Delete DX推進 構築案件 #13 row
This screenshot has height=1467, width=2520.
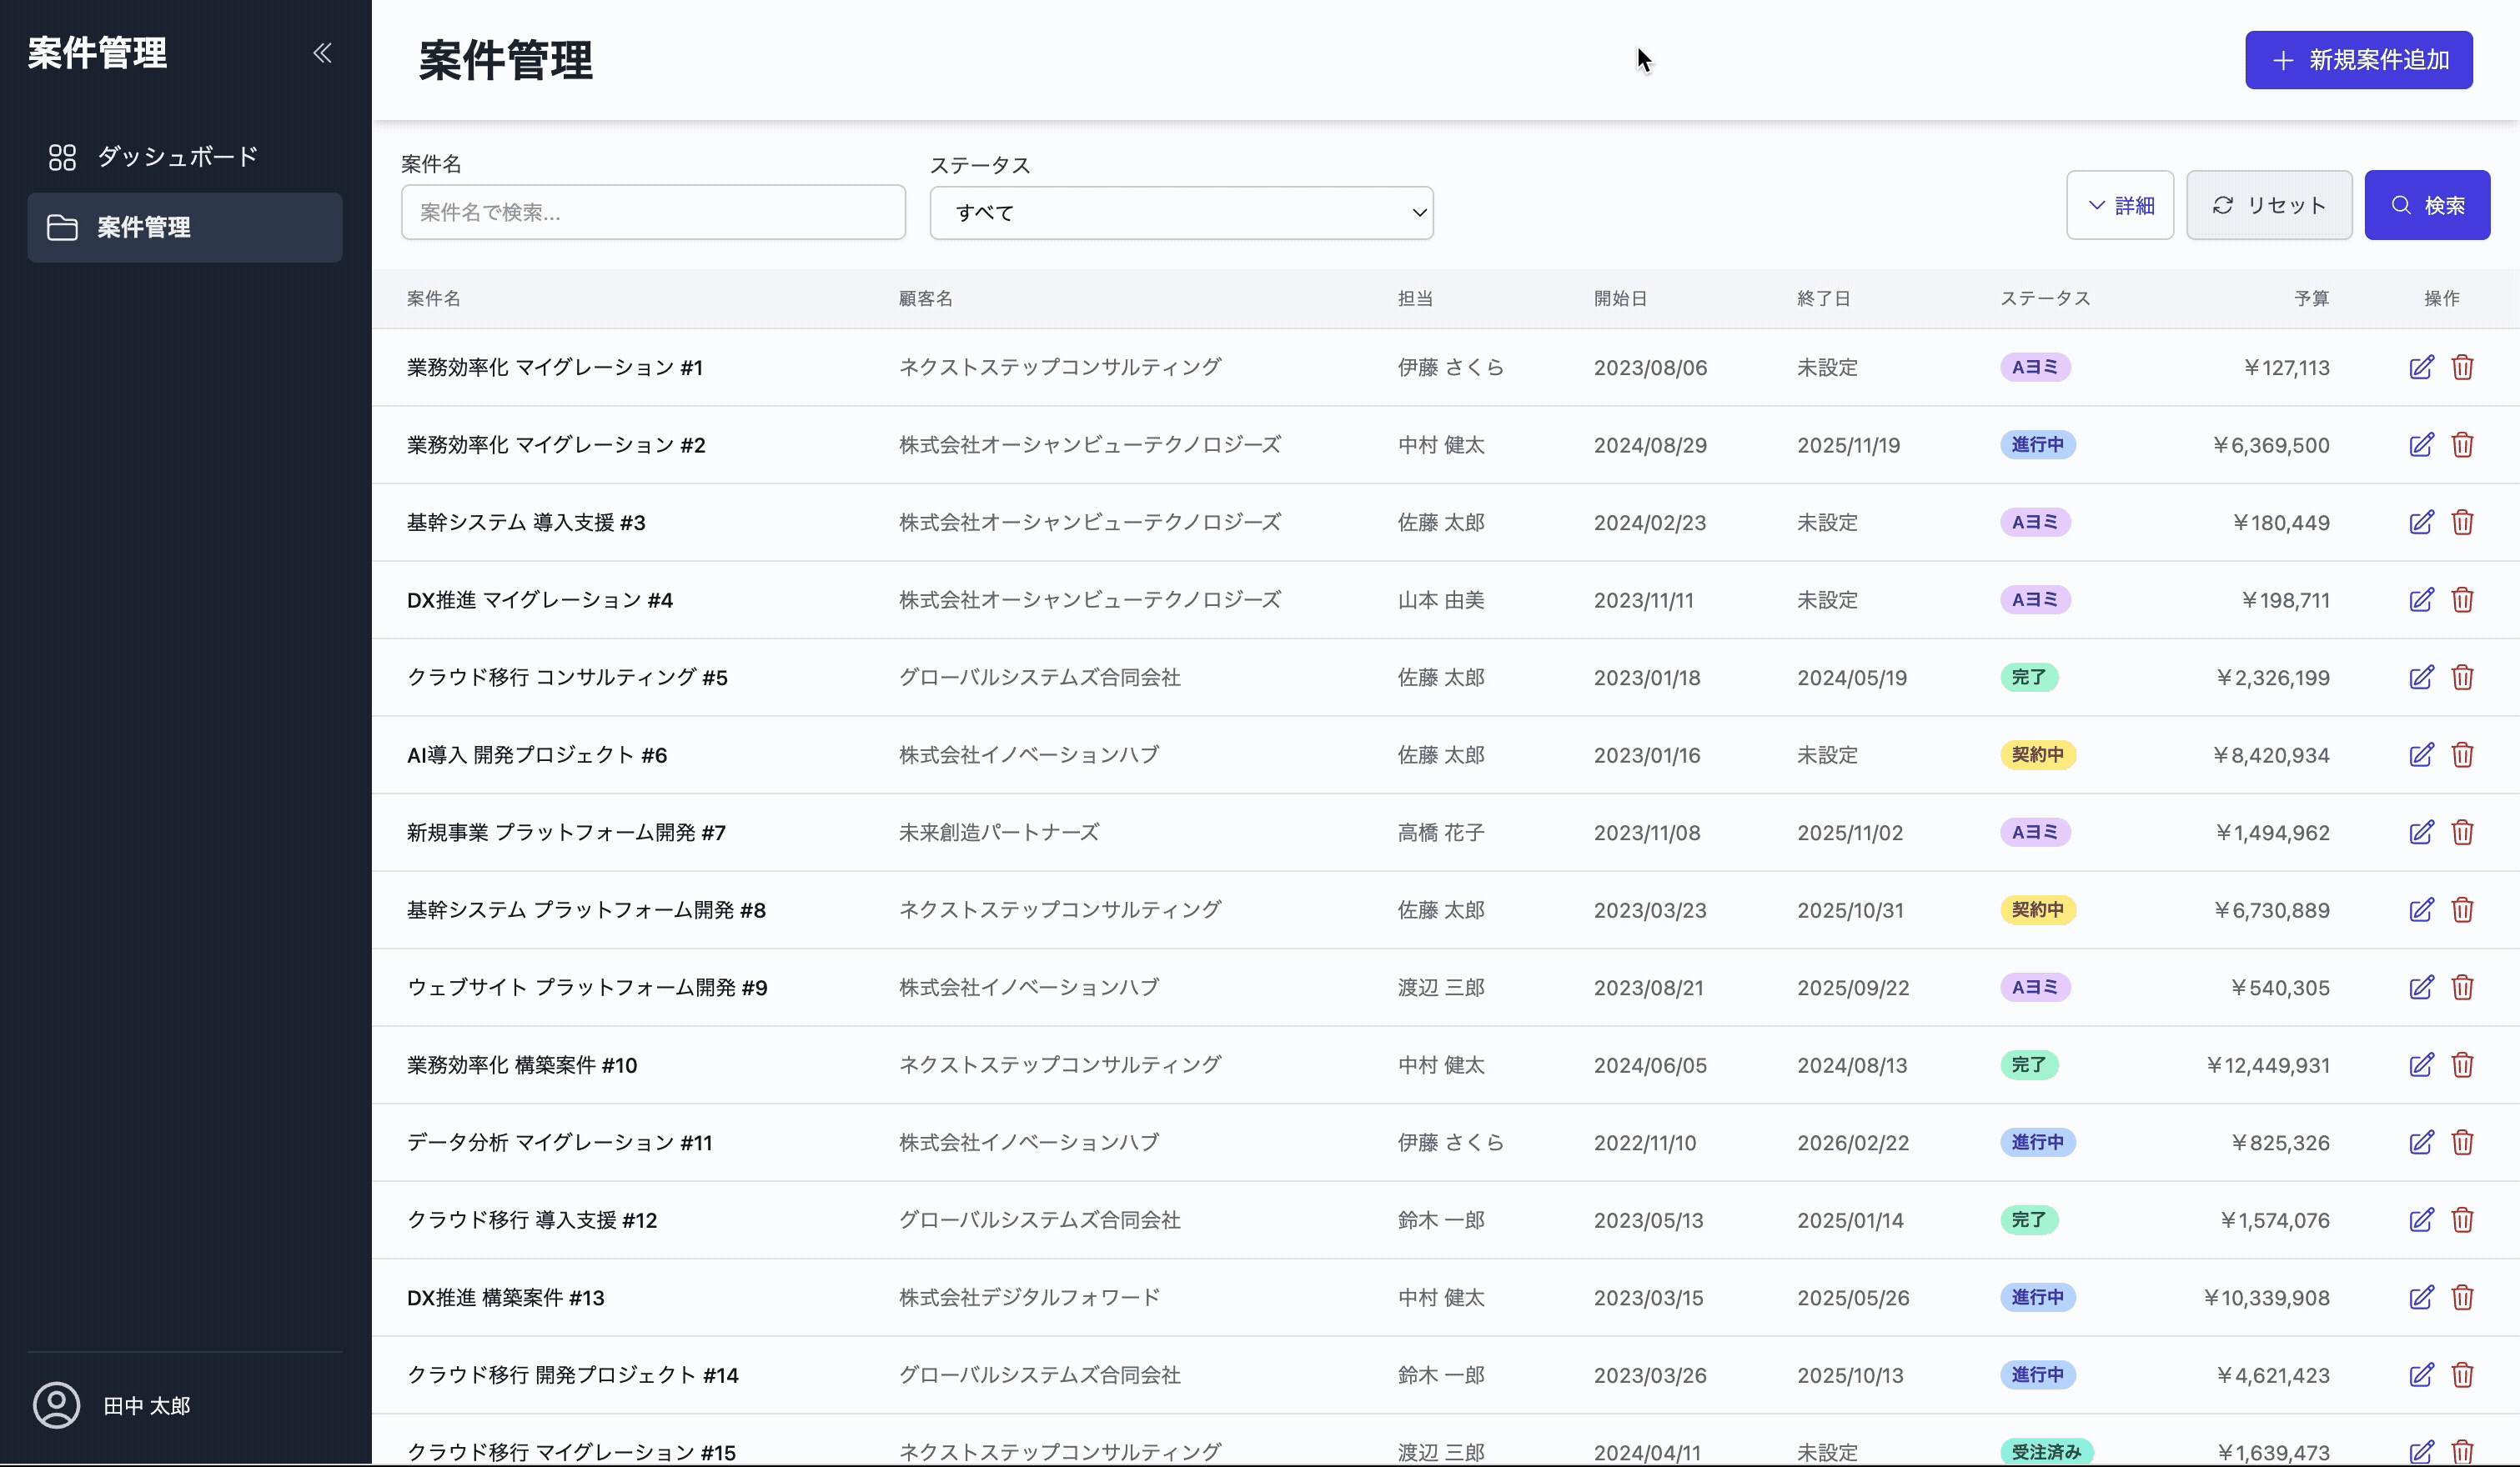2462,1297
